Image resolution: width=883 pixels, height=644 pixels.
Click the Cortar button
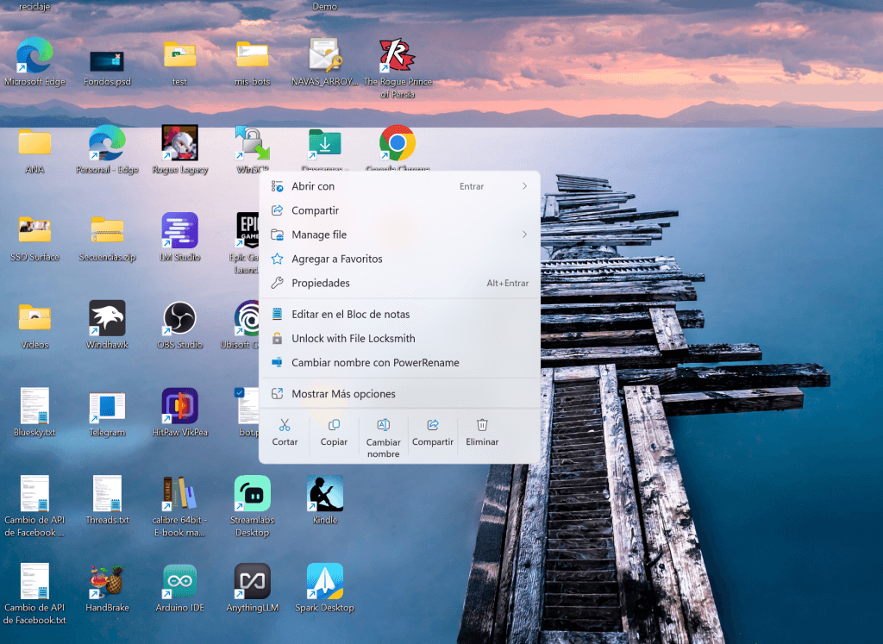pyautogui.click(x=285, y=432)
